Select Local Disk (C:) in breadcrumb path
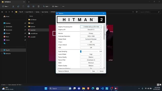The image size is (162, 91). tap(29, 12)
